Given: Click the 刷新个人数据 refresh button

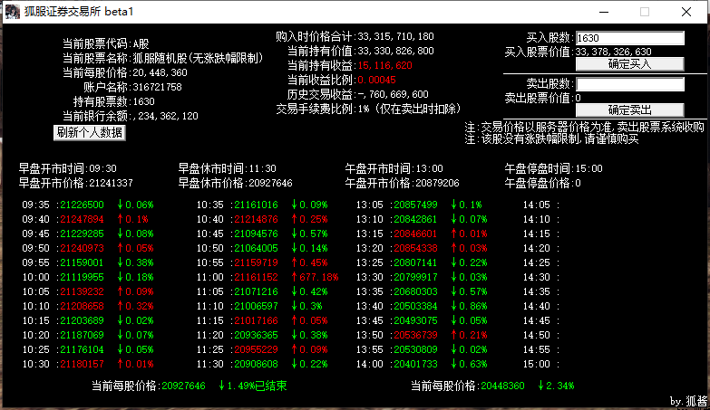Looking at the screenshot, I should tap(90, 132).
